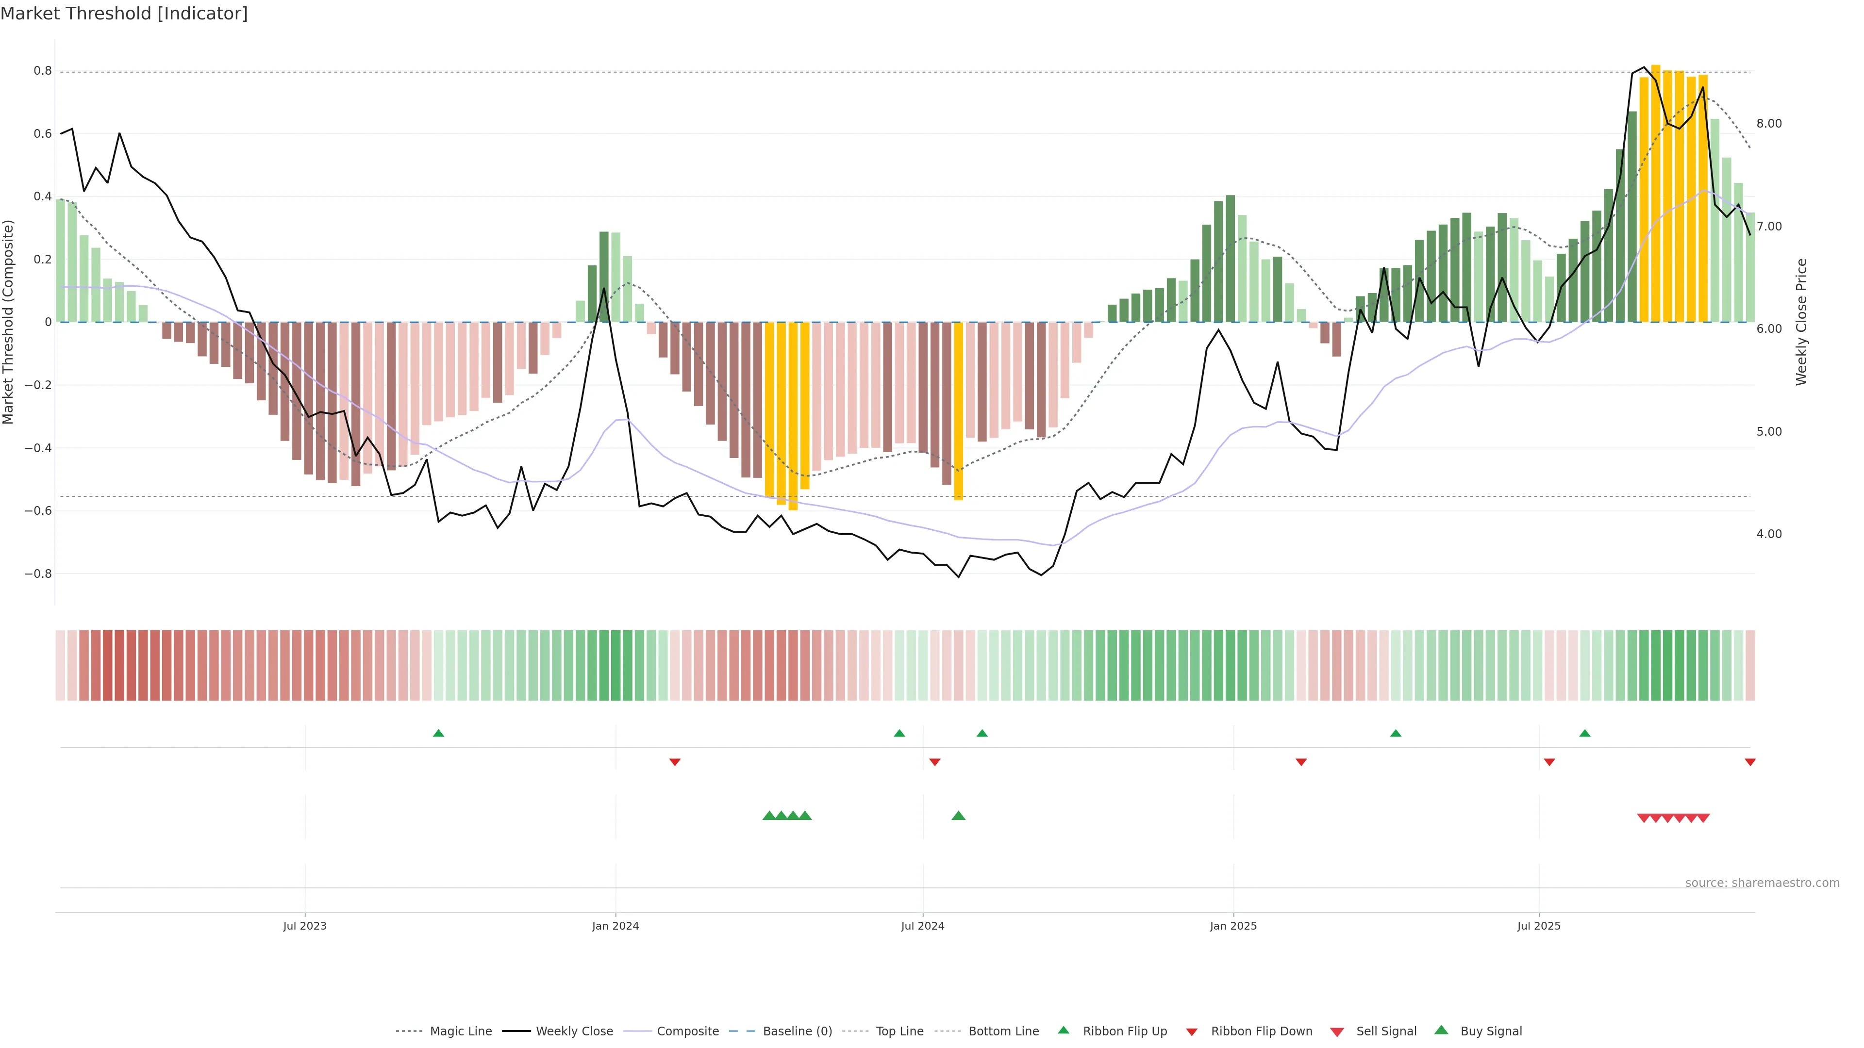Viewport: 1864px width, 1048px height.
Task: Click the Market Threshold [Indicator] title
Action: (x=124, y=14)
